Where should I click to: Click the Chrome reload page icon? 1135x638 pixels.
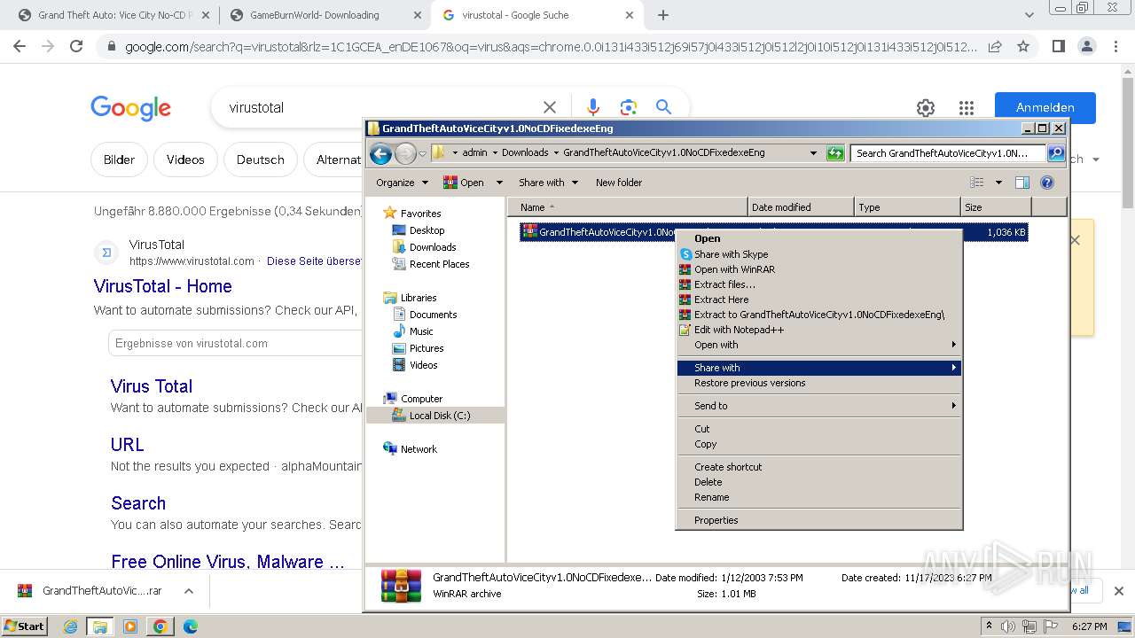(x=76, y=46)
